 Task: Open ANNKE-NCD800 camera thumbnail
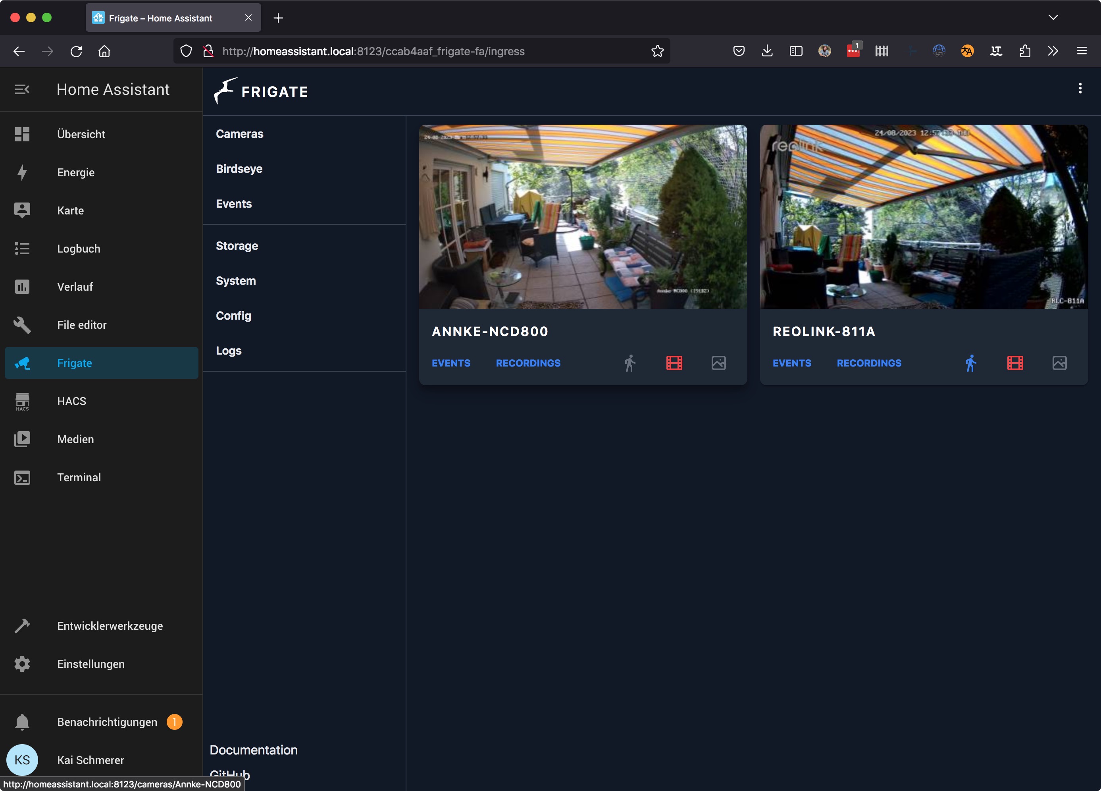[583, 216]
